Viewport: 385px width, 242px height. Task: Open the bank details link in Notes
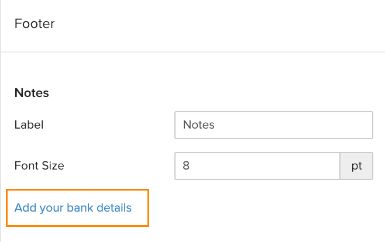(73, 208)
